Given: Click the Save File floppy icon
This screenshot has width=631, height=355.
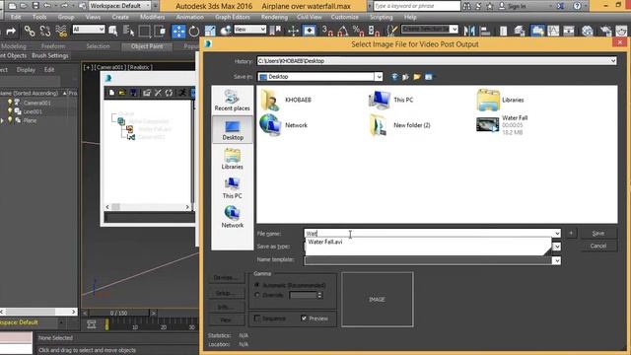Looking at the screenshot, I should tap(35, 6).
